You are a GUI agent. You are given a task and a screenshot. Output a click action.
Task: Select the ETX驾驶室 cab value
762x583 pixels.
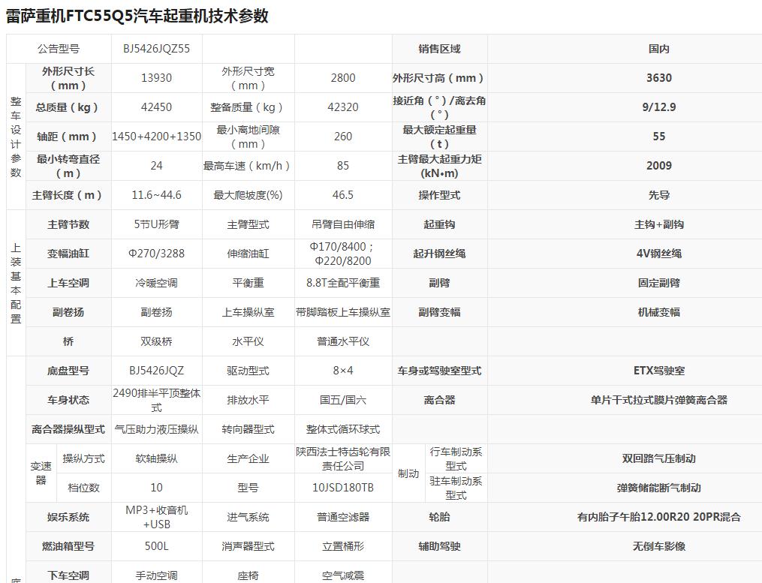tap(659, 371)
